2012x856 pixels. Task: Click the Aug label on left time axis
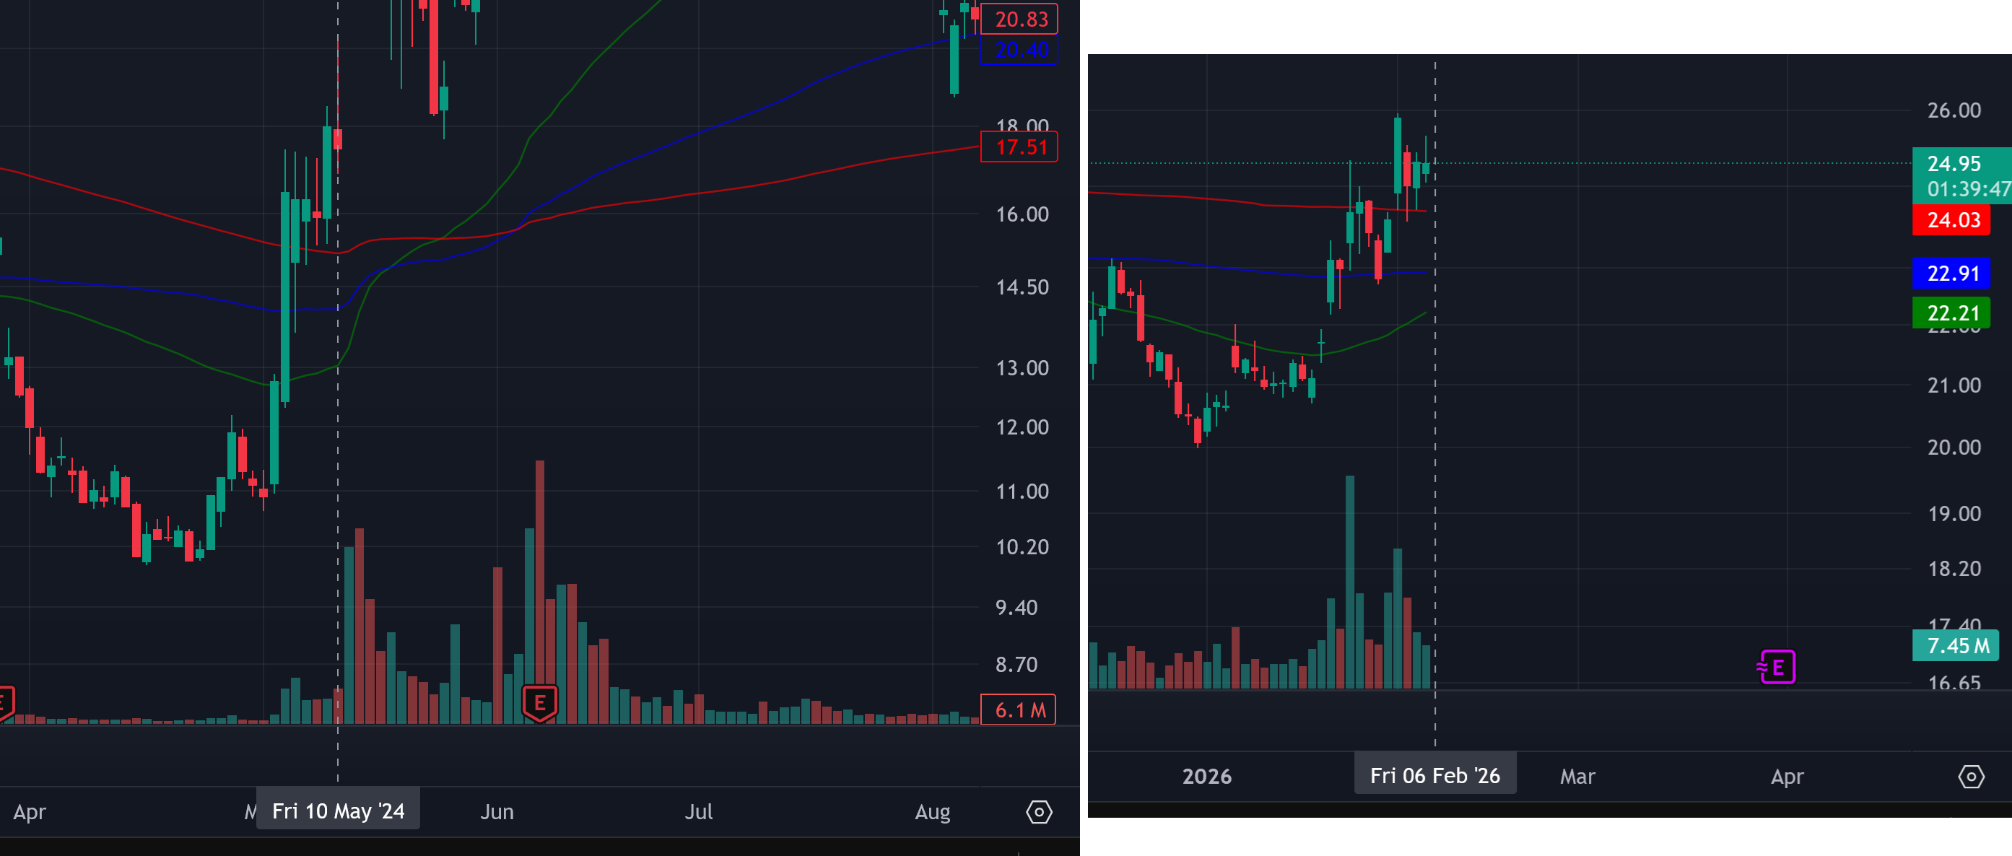(x=932, y=812)
